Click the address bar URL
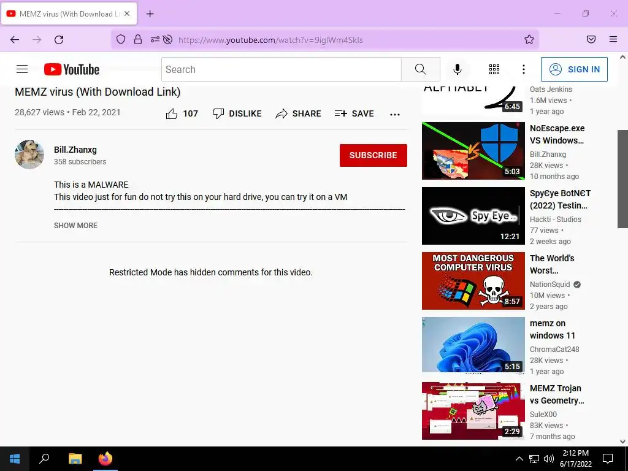The image size is (628, 471). point(270,40)
